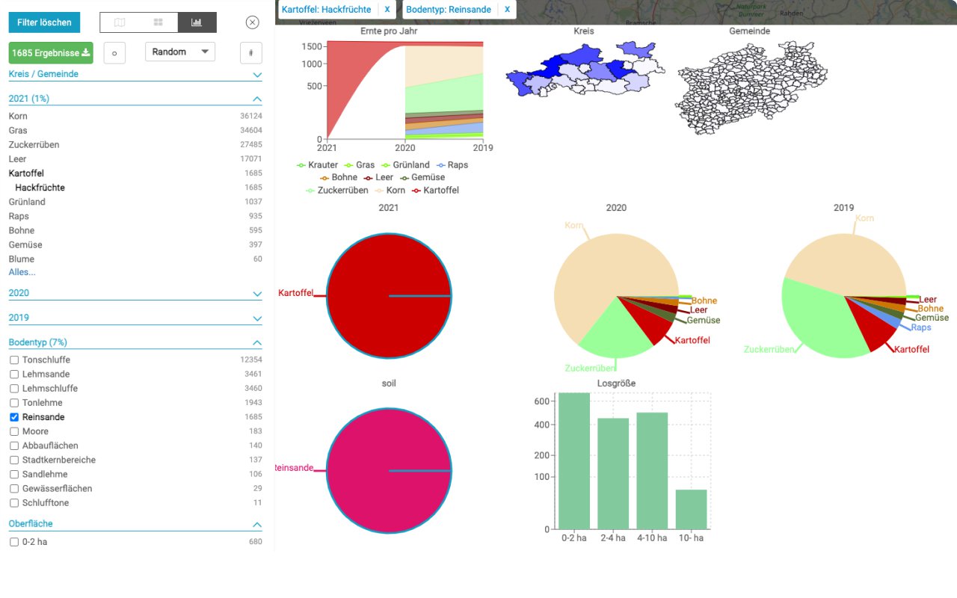Toggle the Gewässerflächen checkbox
The width and height of the screenshot is (957, 598).
14,488
